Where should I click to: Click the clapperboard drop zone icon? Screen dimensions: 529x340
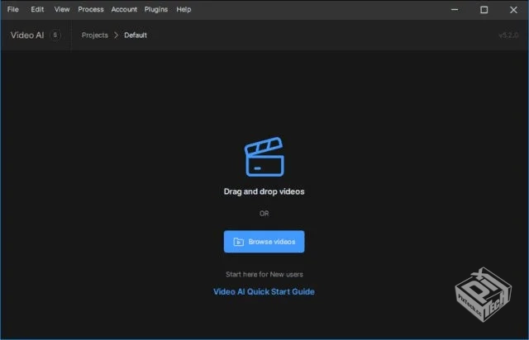(264, 156)
